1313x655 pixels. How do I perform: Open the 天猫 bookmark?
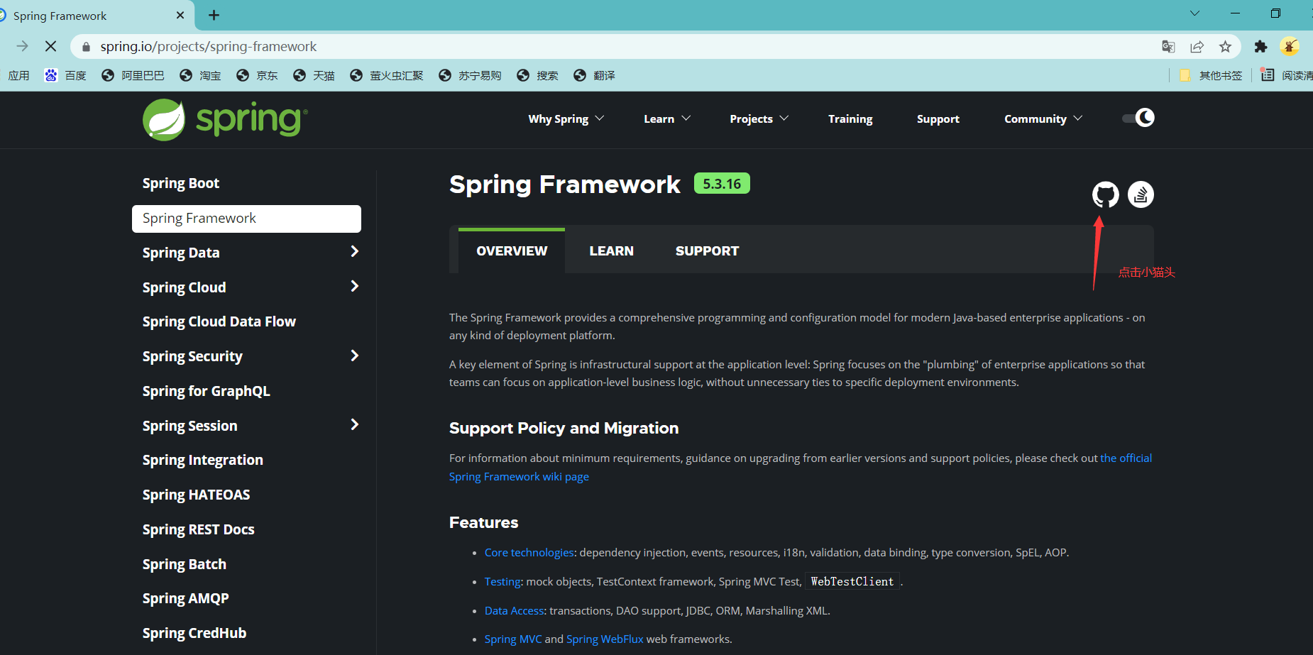tap(314, 75)
